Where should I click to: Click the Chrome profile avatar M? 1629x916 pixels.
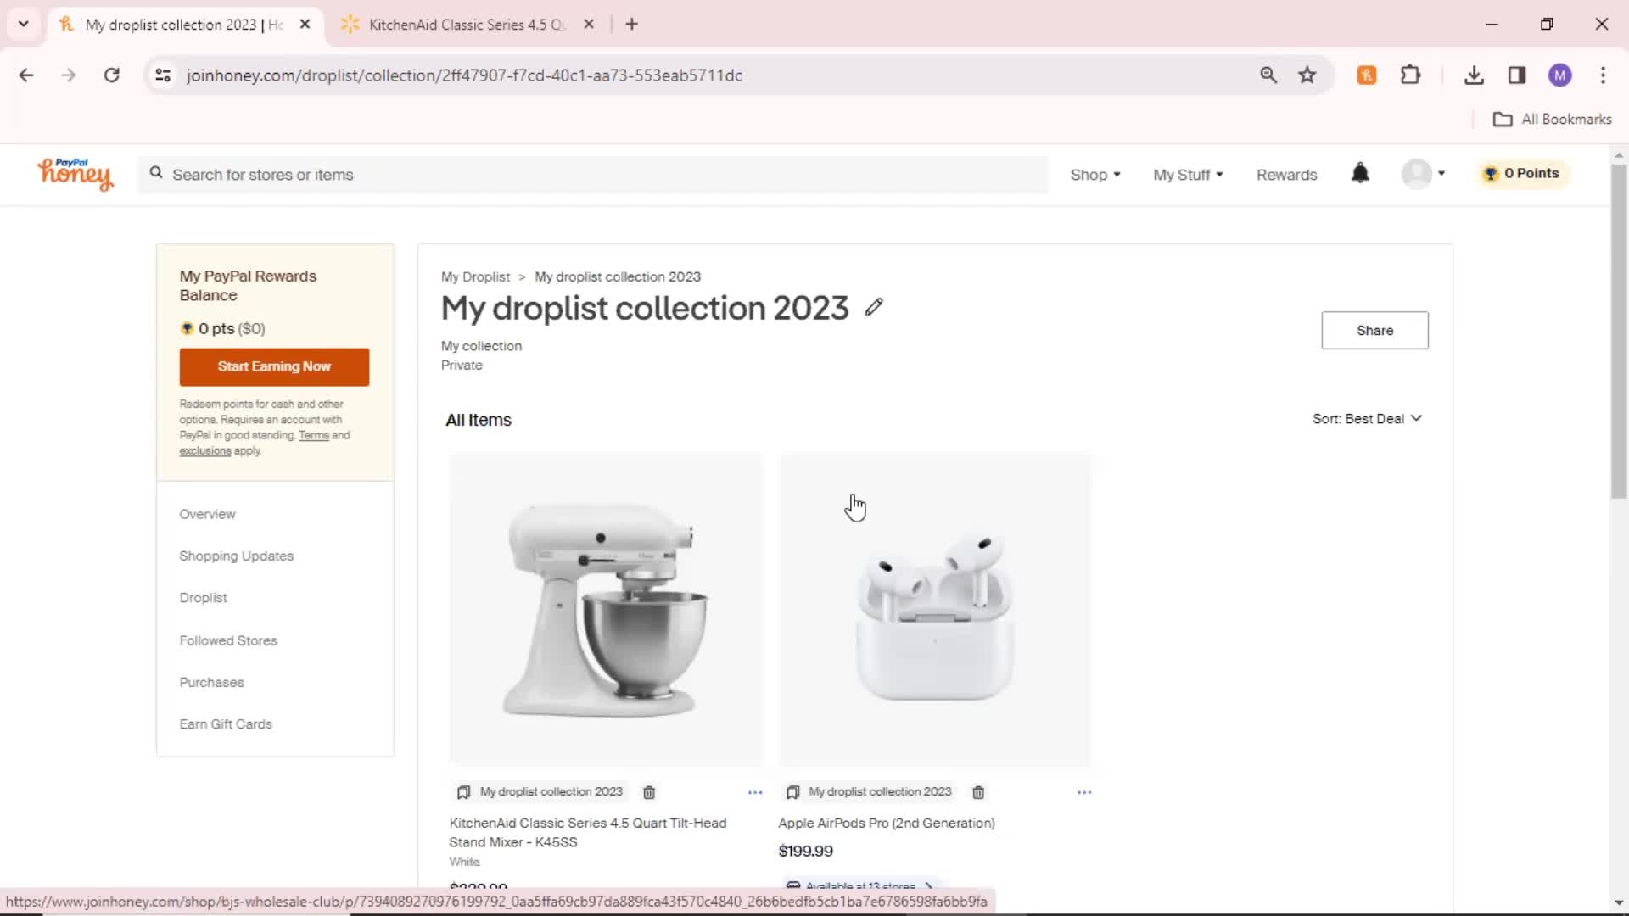1559,75
